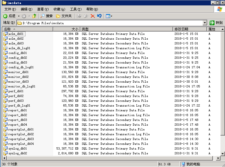Image resolution: width=225 pixels, height=167 pixels.
Task: Open the 收藏(A) menu
Action: click(59, 9)
